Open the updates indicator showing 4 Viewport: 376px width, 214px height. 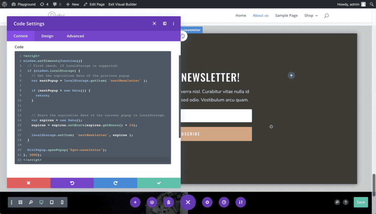pyautogui.click(x=44, y=4)
